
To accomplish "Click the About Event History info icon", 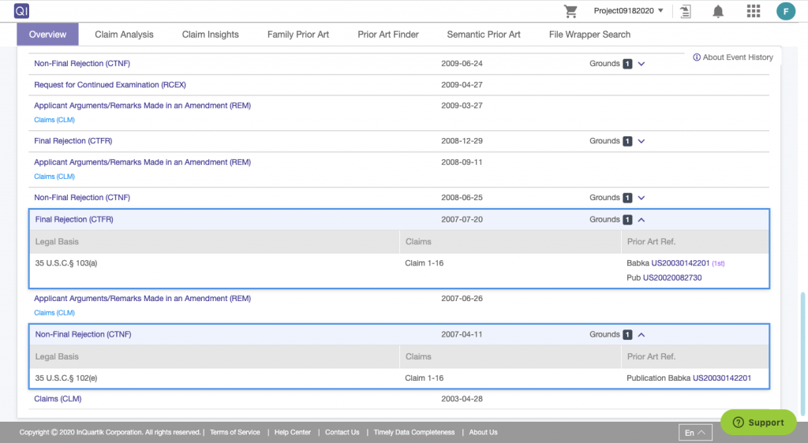I will click(697, 58).
